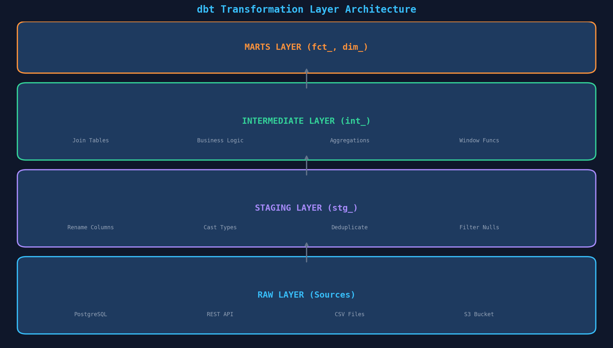613x348 pixels.
Task: Click the RAW LAYER (Sources) heading
Action: [306, 294]
